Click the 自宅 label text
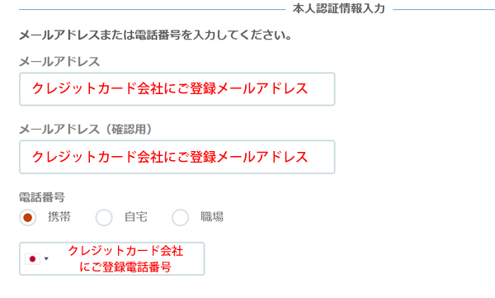 [136, 217]
